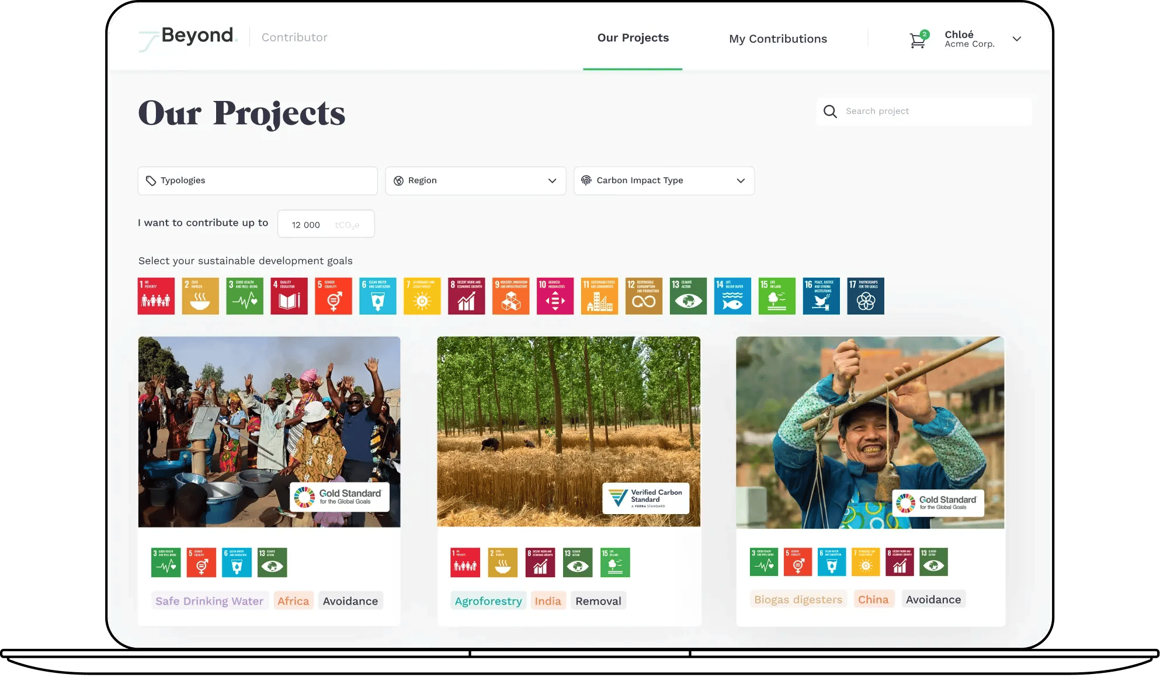The width and height of the screenshot is (1160, 681).
Task: Click the Safe Drinking Water tag
Action: [x=209, y=601]
